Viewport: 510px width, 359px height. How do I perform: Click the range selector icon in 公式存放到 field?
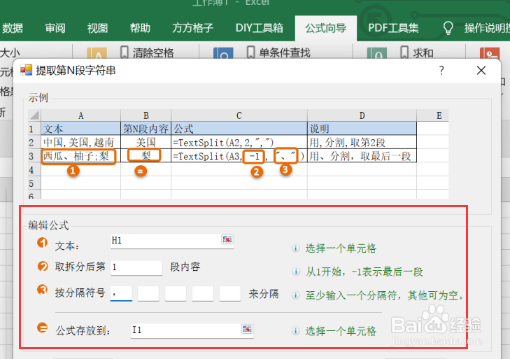[247, 329]
